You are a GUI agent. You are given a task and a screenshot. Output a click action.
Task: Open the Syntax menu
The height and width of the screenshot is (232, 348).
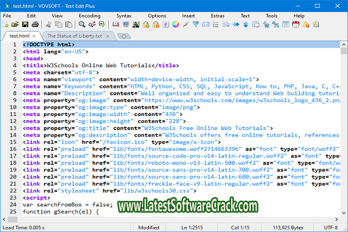(122, 15)
